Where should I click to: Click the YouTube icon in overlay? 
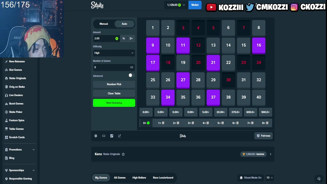(211, 7)
